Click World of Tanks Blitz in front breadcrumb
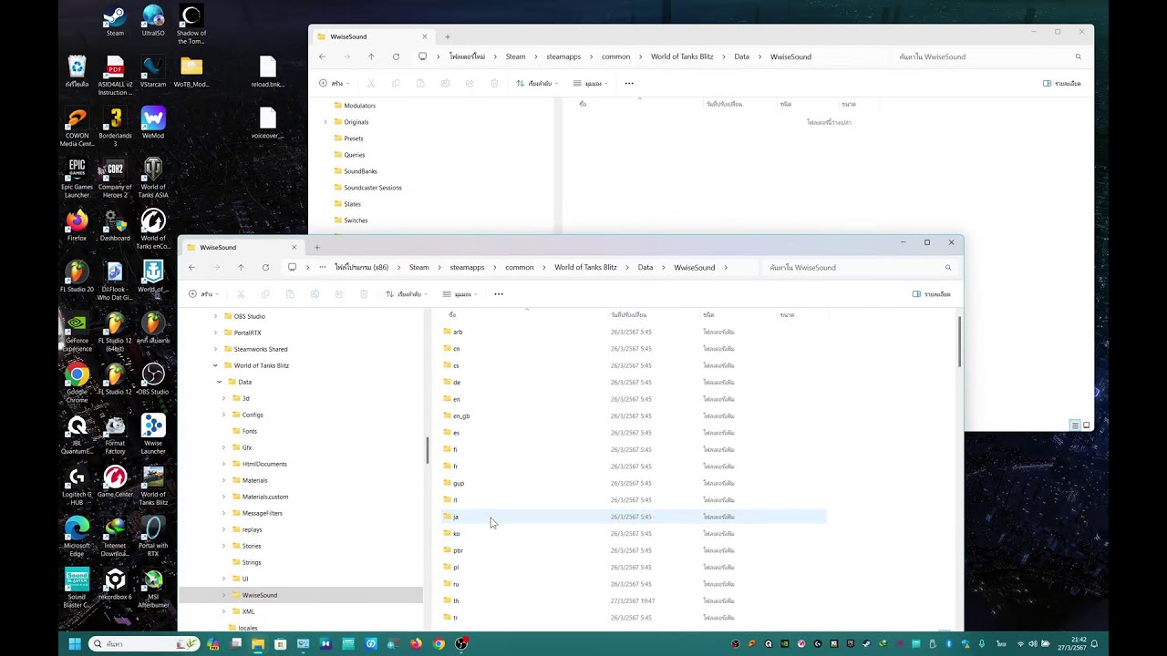This screenshot has height=656, width=1167. click(x=585, y=268)
